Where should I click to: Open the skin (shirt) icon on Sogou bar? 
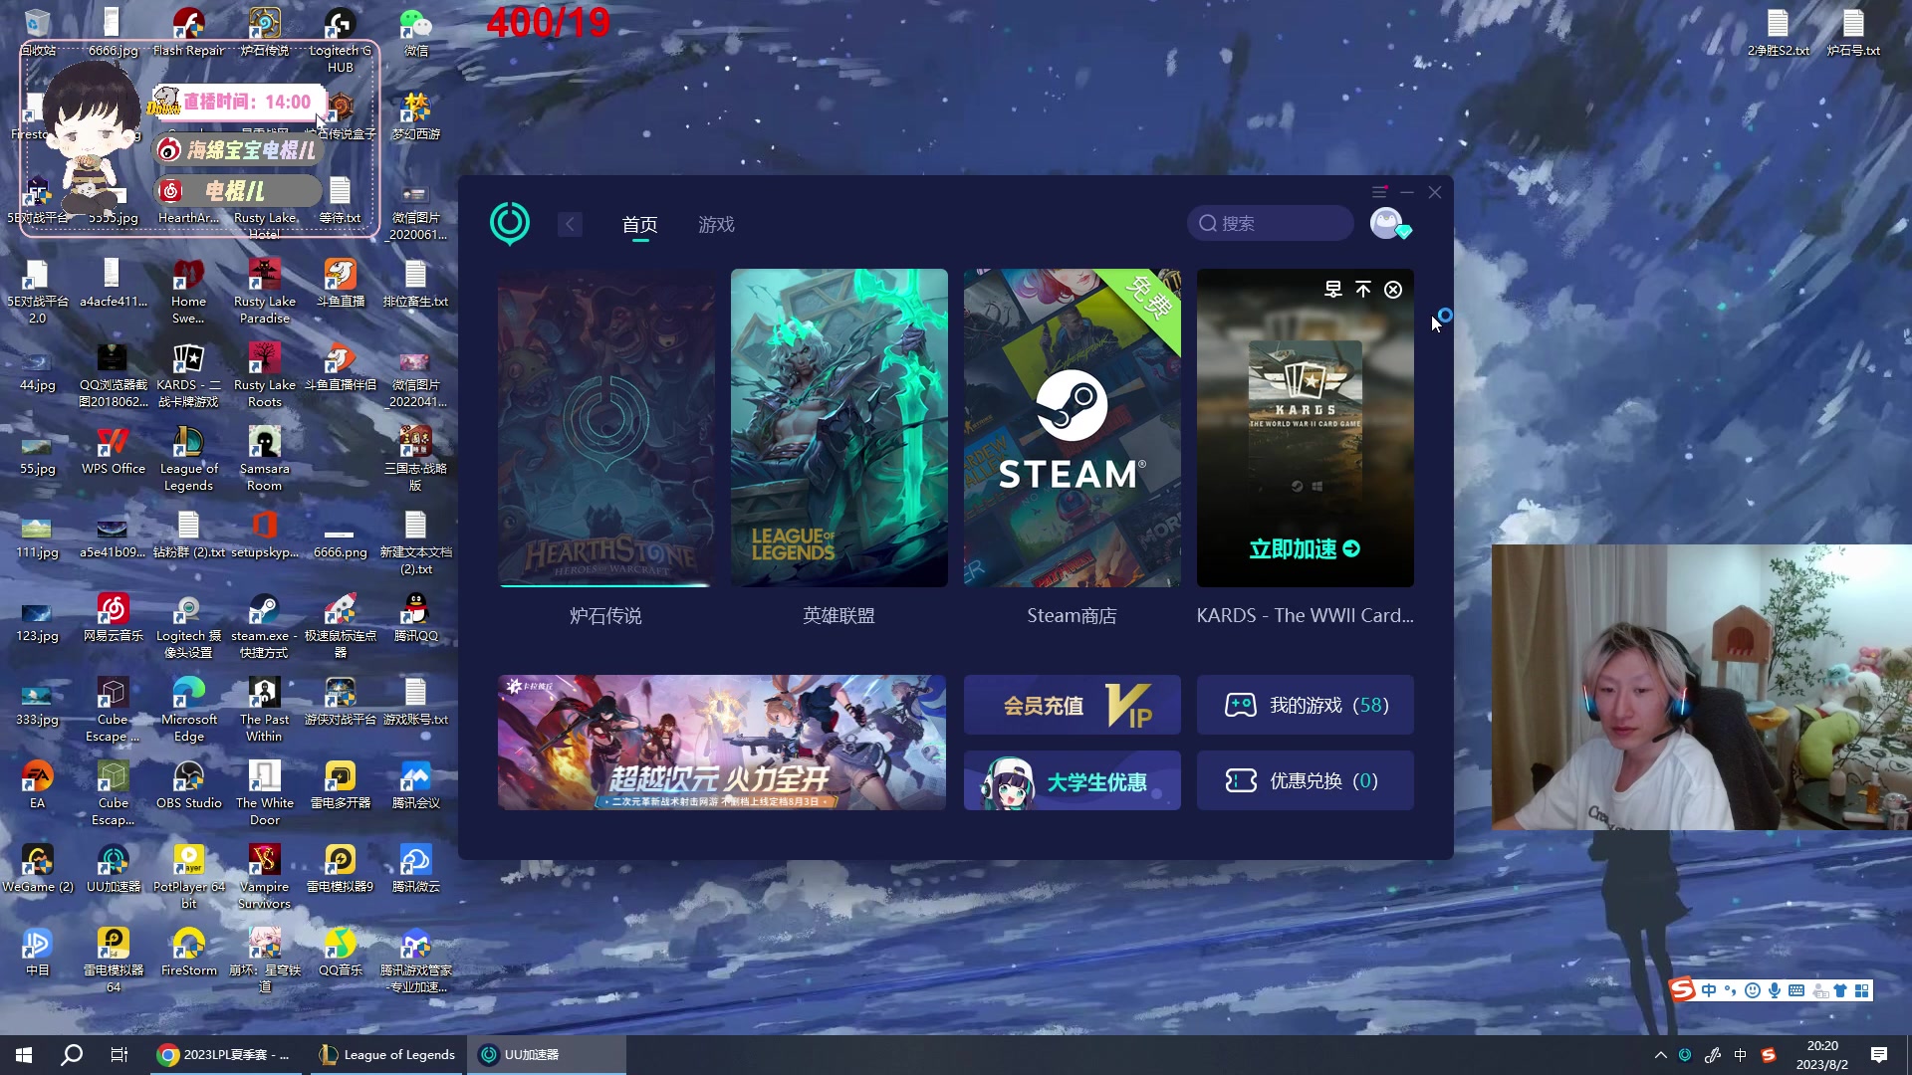(x=1840, y=989)
